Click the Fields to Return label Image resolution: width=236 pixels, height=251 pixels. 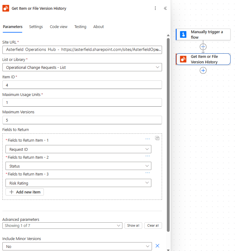16,129
